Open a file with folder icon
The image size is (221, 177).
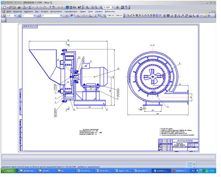(10, 7)
